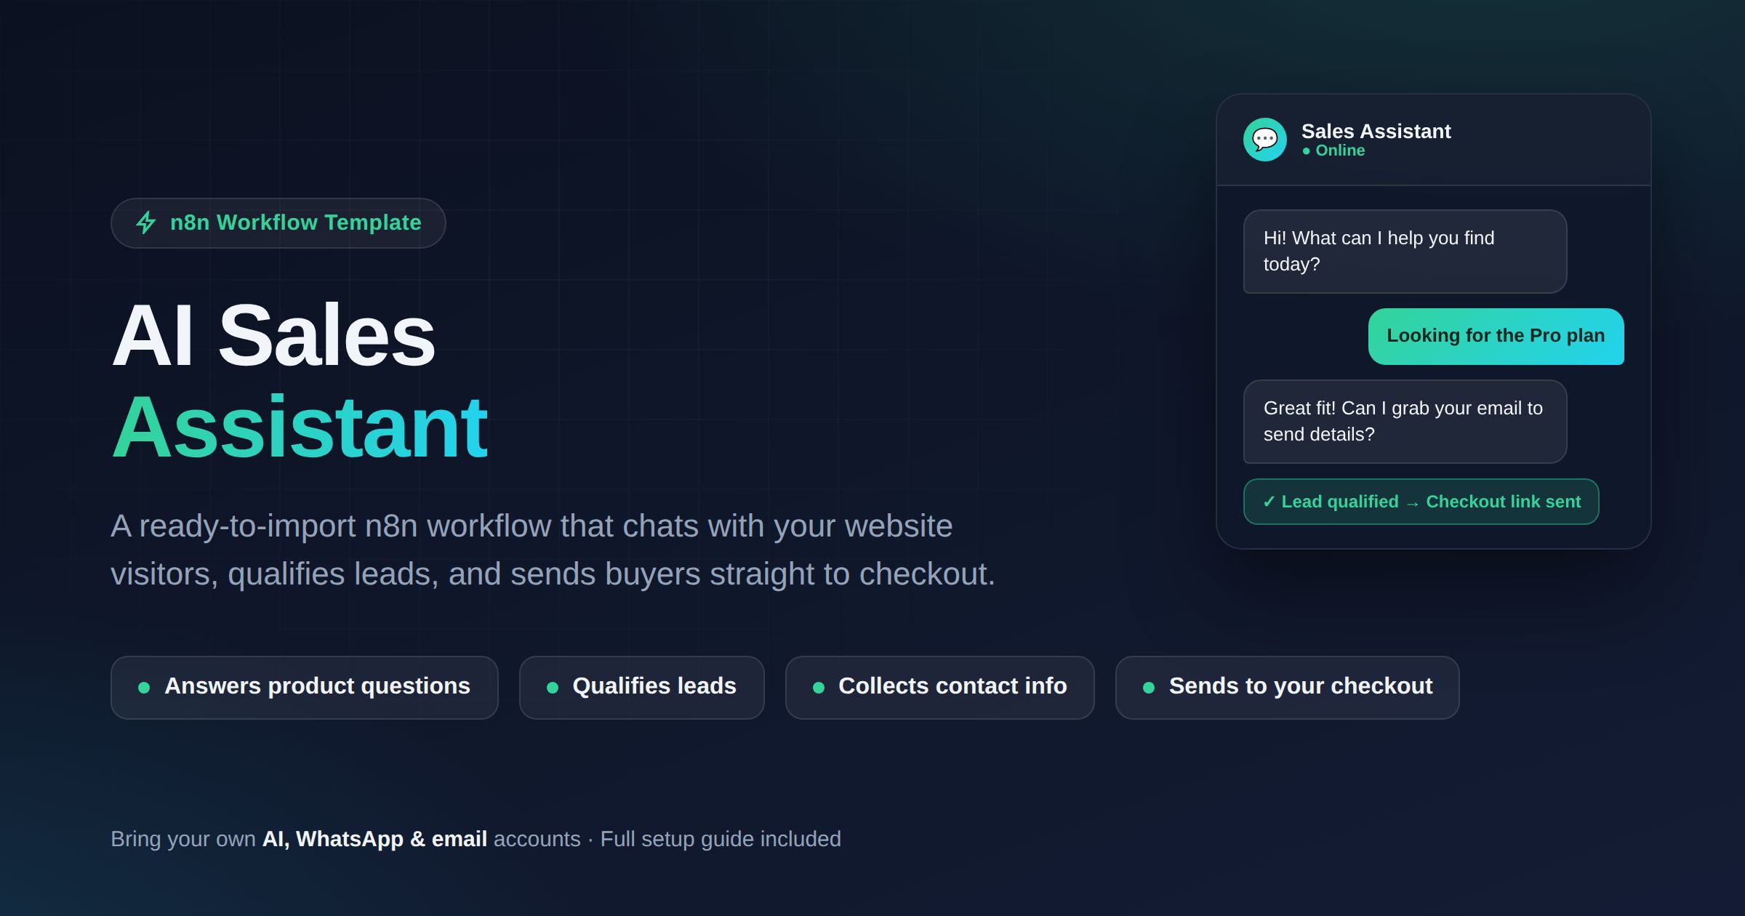The image size is (1745, 916).
Task: Select the n8n Workflow Template badge
Action: pyautogui.click(x=278, y=223)
